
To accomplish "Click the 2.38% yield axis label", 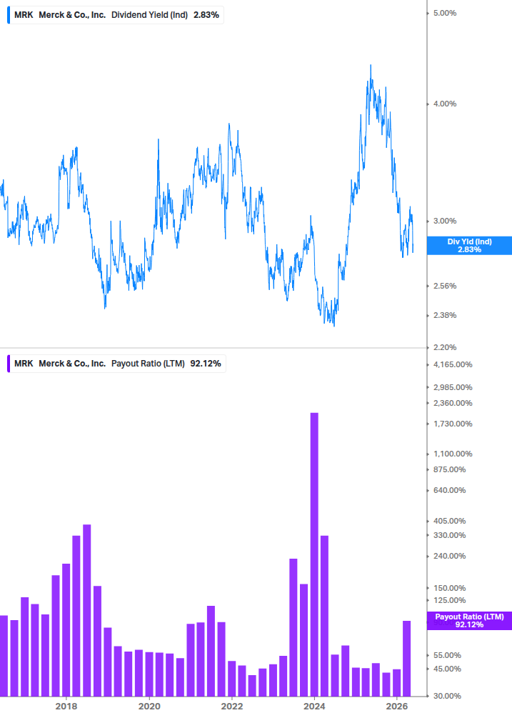I will click(x=445, y=316).
